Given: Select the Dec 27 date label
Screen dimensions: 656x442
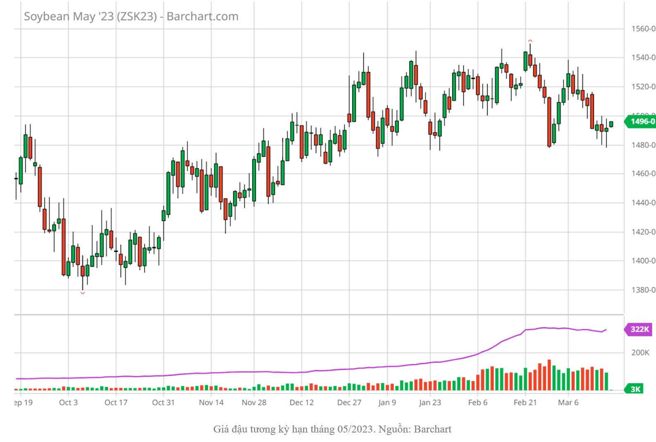Looking at the screenshot, I should coord(349,402).
